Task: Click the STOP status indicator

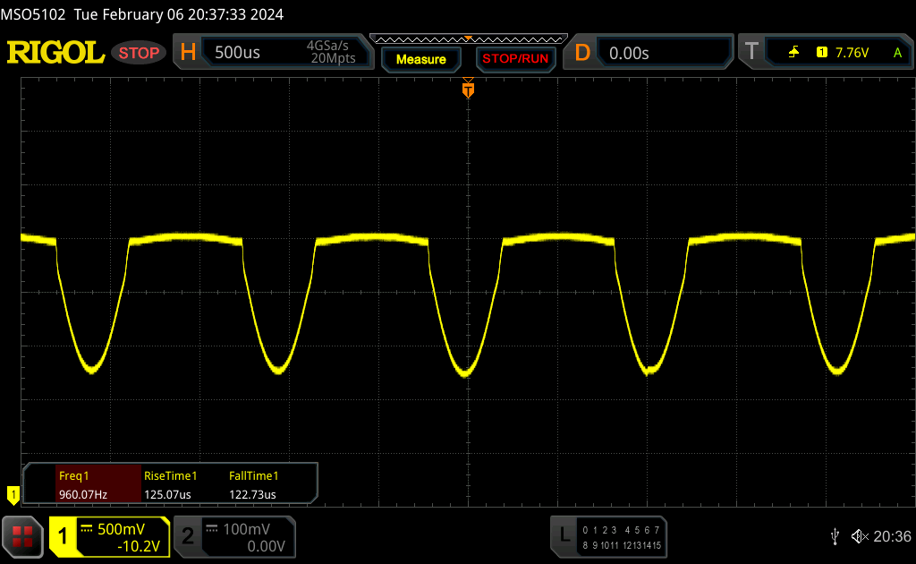Action: click(139, 53)
